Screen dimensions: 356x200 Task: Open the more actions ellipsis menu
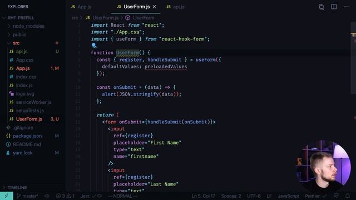click(x=346, y=7)
